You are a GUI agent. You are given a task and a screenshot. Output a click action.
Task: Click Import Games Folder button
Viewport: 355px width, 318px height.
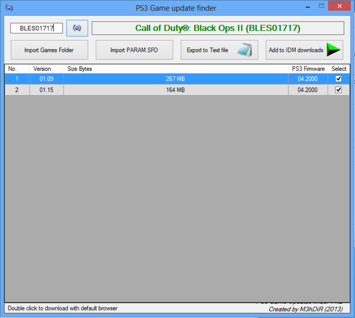(49, 50)
